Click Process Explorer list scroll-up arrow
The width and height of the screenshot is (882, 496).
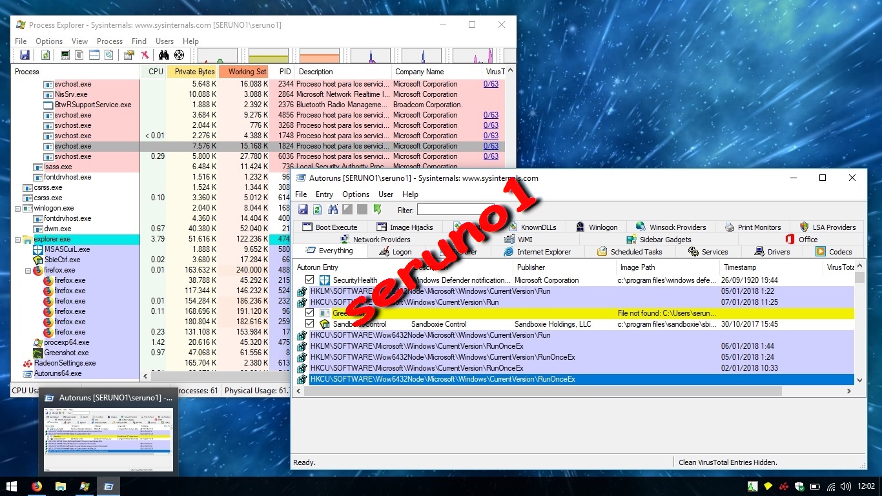click(511, 70)
